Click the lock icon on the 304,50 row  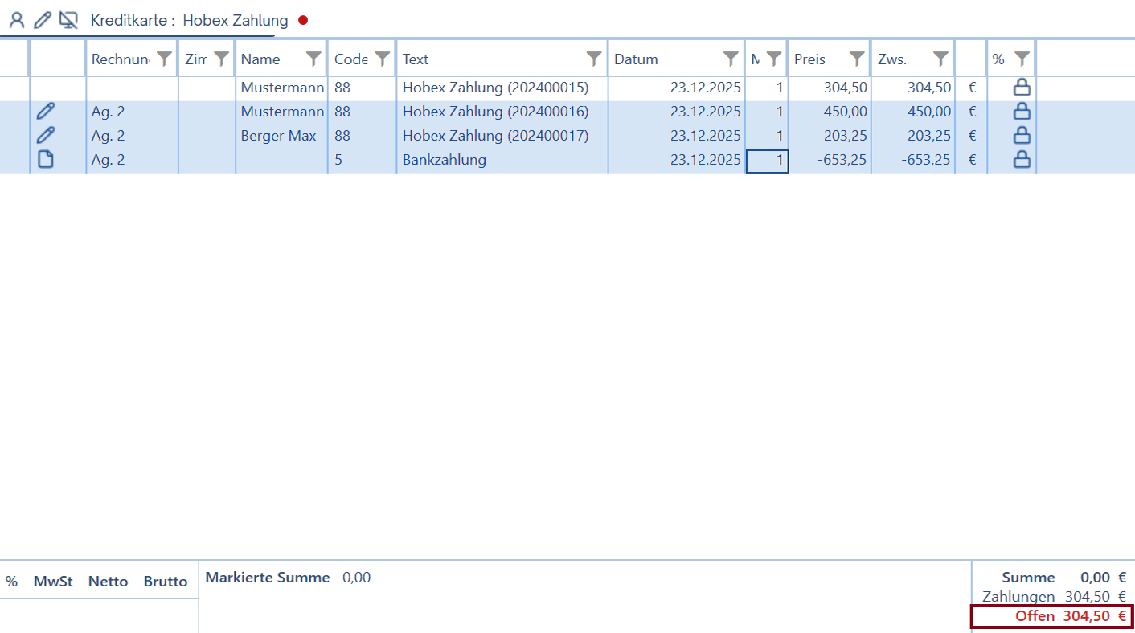tap(1022, 88)
